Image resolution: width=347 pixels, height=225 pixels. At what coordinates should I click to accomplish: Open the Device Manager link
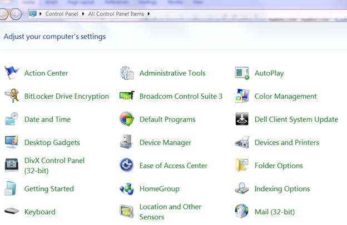click(165, 142)
